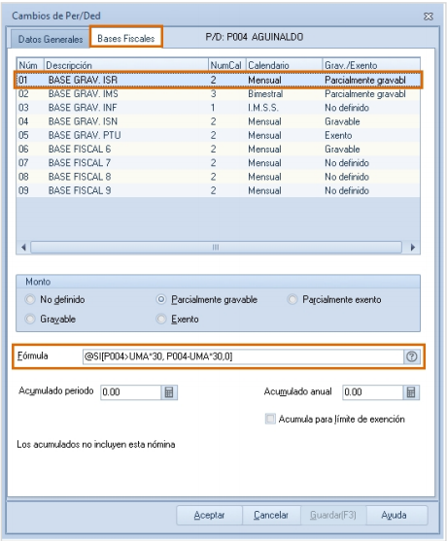The width and height of the screenshot is (447, 541).
Task: Select row 07 BASE FISCAL 7
Action: pyautogui.click(x=218, y=163)
